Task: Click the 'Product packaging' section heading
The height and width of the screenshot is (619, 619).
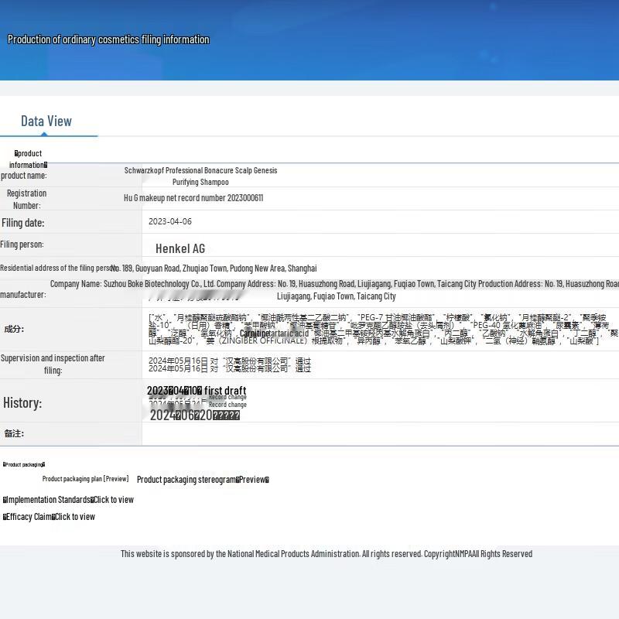Action: click(x=24, y=464)
